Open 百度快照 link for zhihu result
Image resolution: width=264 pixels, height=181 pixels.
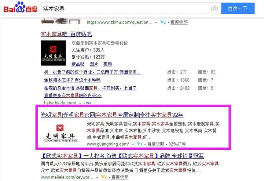[x=179, y=22]
